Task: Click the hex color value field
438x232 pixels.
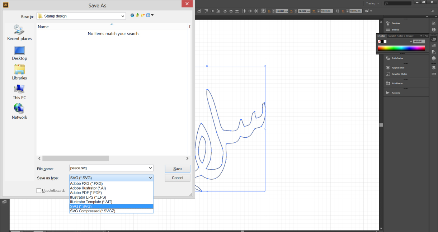Action: [x=419, y=42]
